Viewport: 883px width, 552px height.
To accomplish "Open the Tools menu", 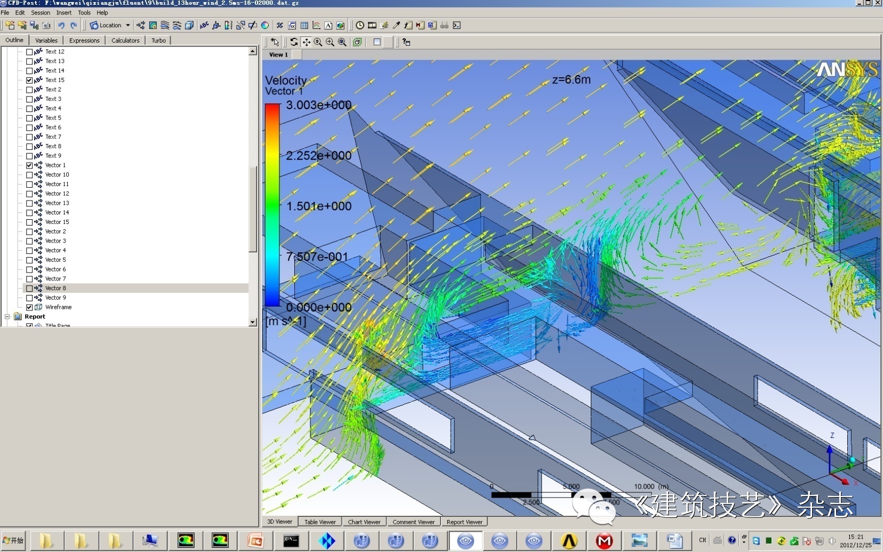I will [x=84, y=12].
